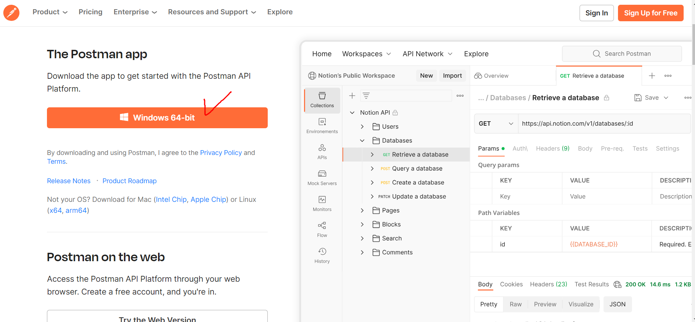This screenshot has width=695, height=322.
Task: Select the Visualize response view
Action: point(581,304)
